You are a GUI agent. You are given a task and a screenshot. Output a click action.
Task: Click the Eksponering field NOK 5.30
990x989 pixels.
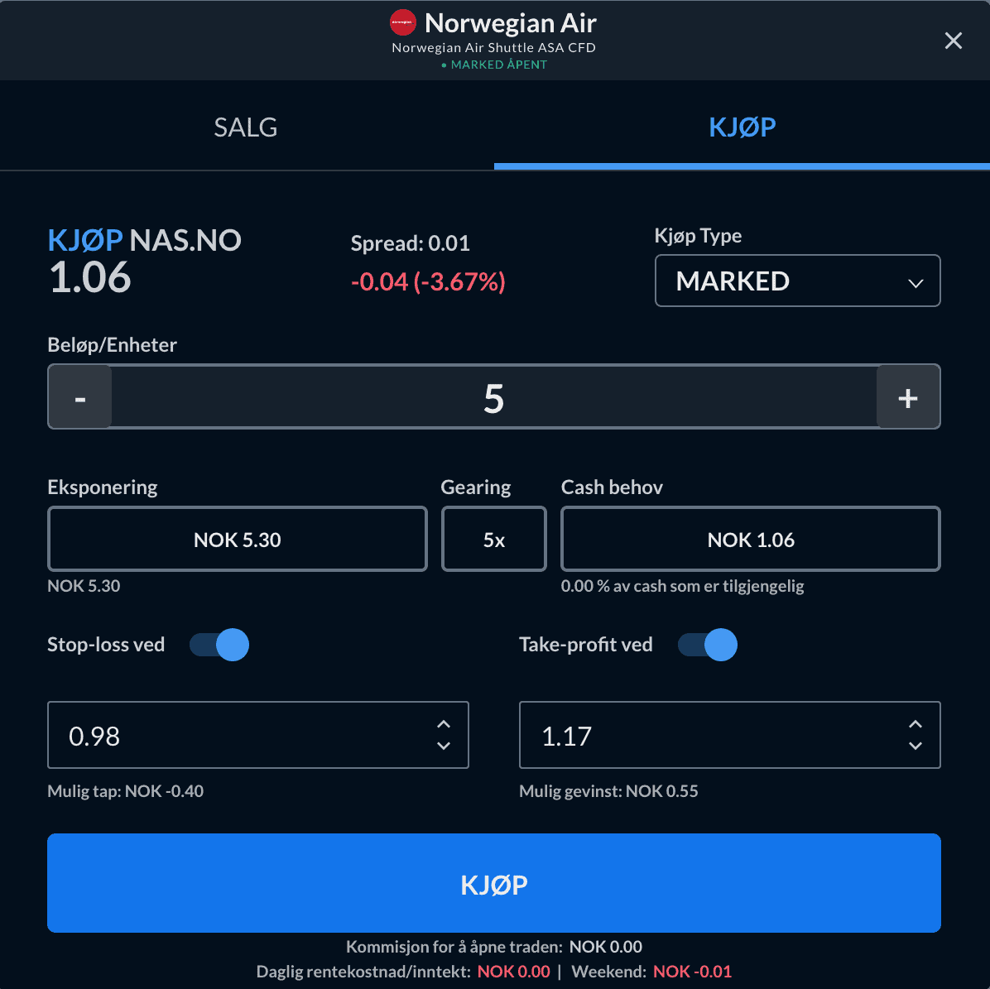238,540
